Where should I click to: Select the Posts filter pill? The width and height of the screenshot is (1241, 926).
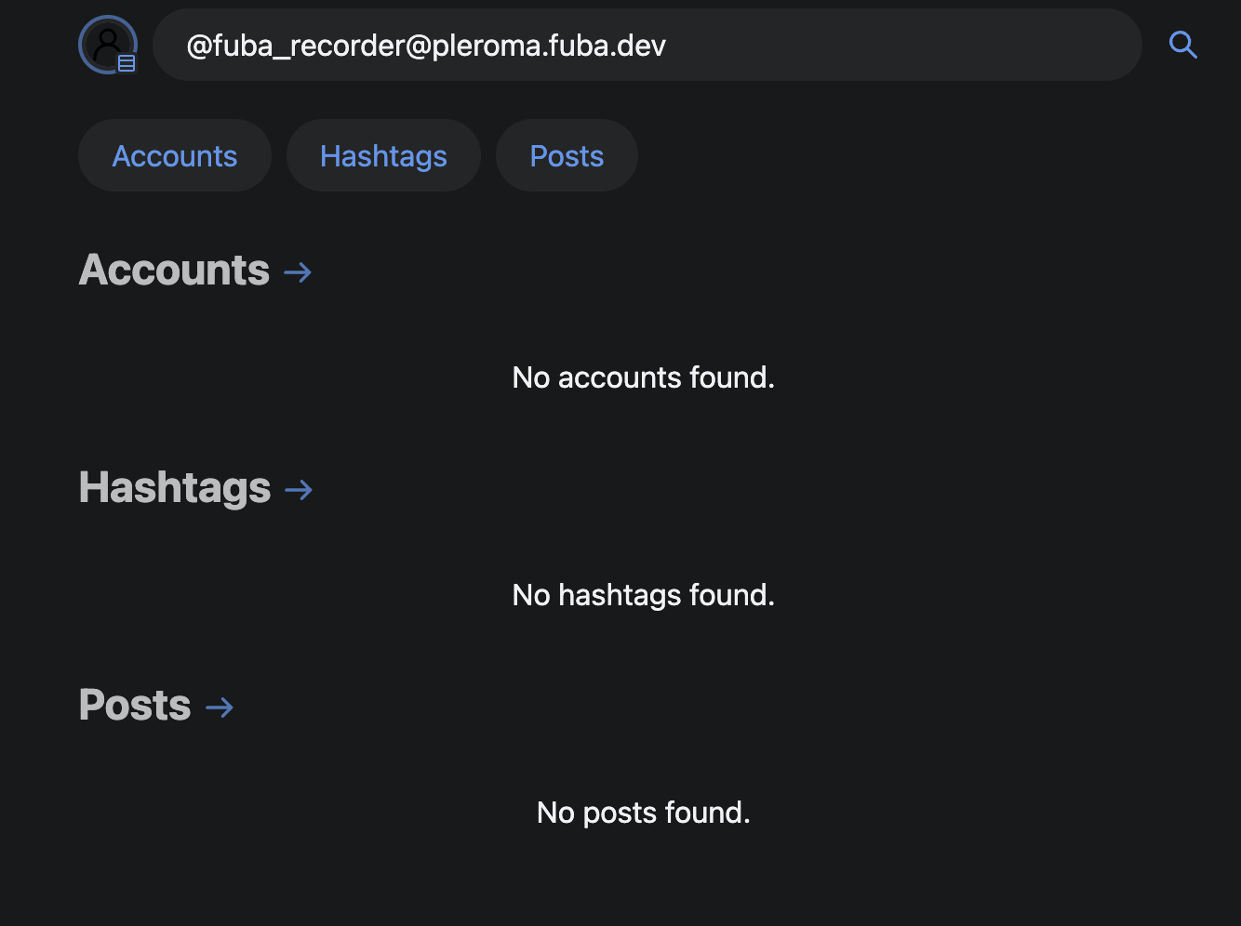(567, 155)
